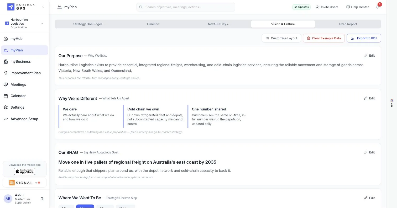The image size is (397, 208).
Task: Open the Updates badge
Action: coord(301,7)
